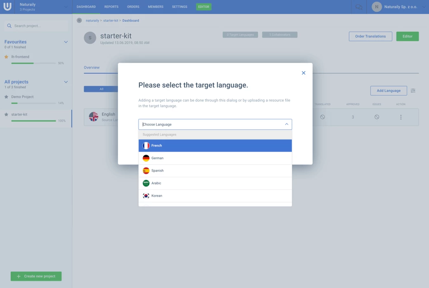Open the Members menu

(156, 7)
